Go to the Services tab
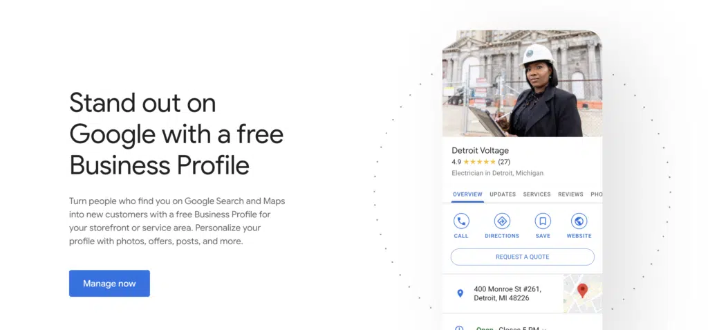708x330 pixels. click(x=537, y=194)
